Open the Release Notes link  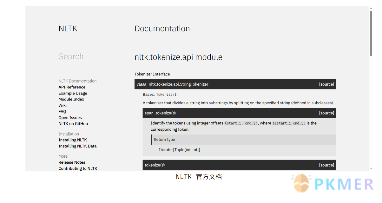click(x=72, y=162)
